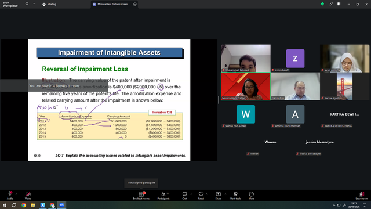Select the Wawan participant tile
The height and width of the screenshot is (209, 371).
click(270, 142)
